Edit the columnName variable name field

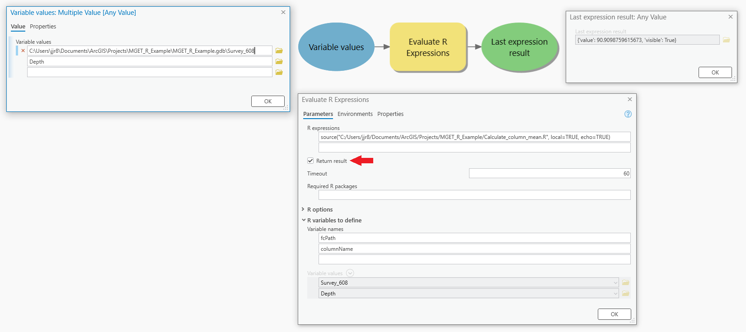point(474,249)
